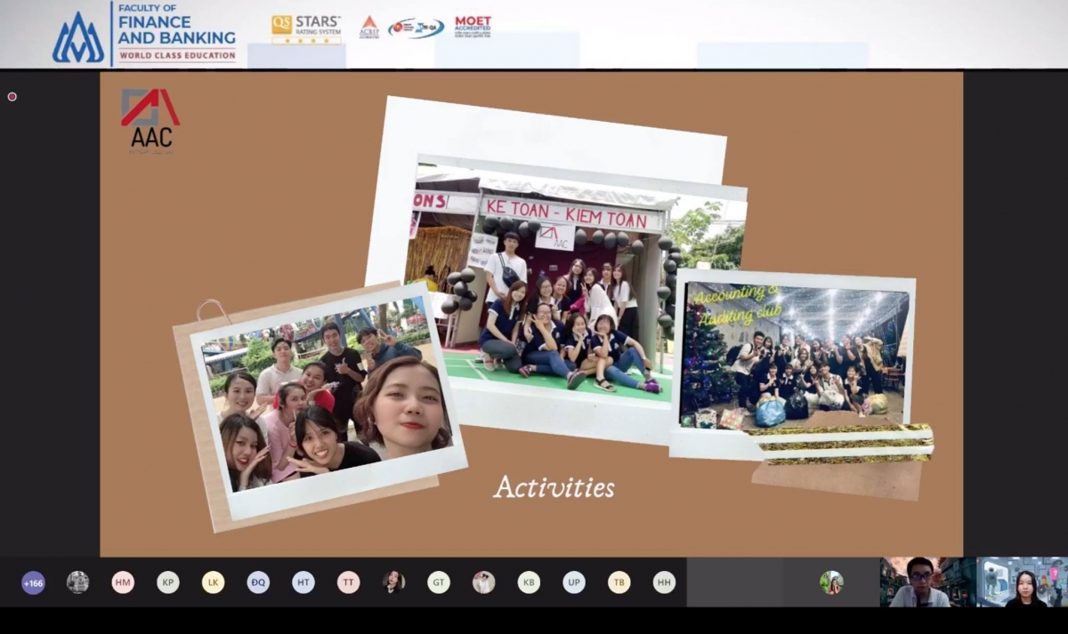Click the QS Stars rating badge

[x=306, y=28]
